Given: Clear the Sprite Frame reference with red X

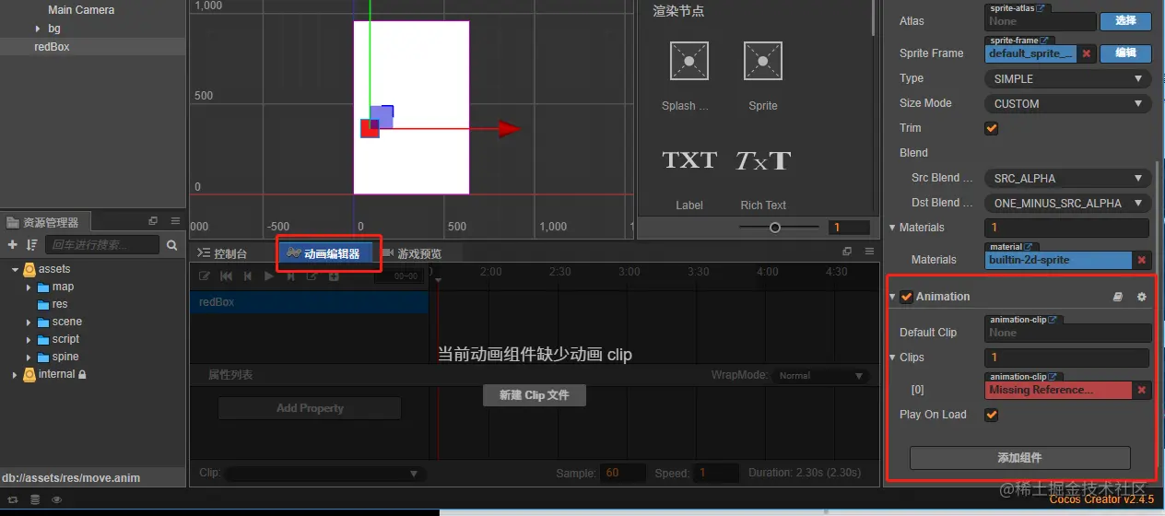Looking at the screenshot, I should [x=1087, y=53].
